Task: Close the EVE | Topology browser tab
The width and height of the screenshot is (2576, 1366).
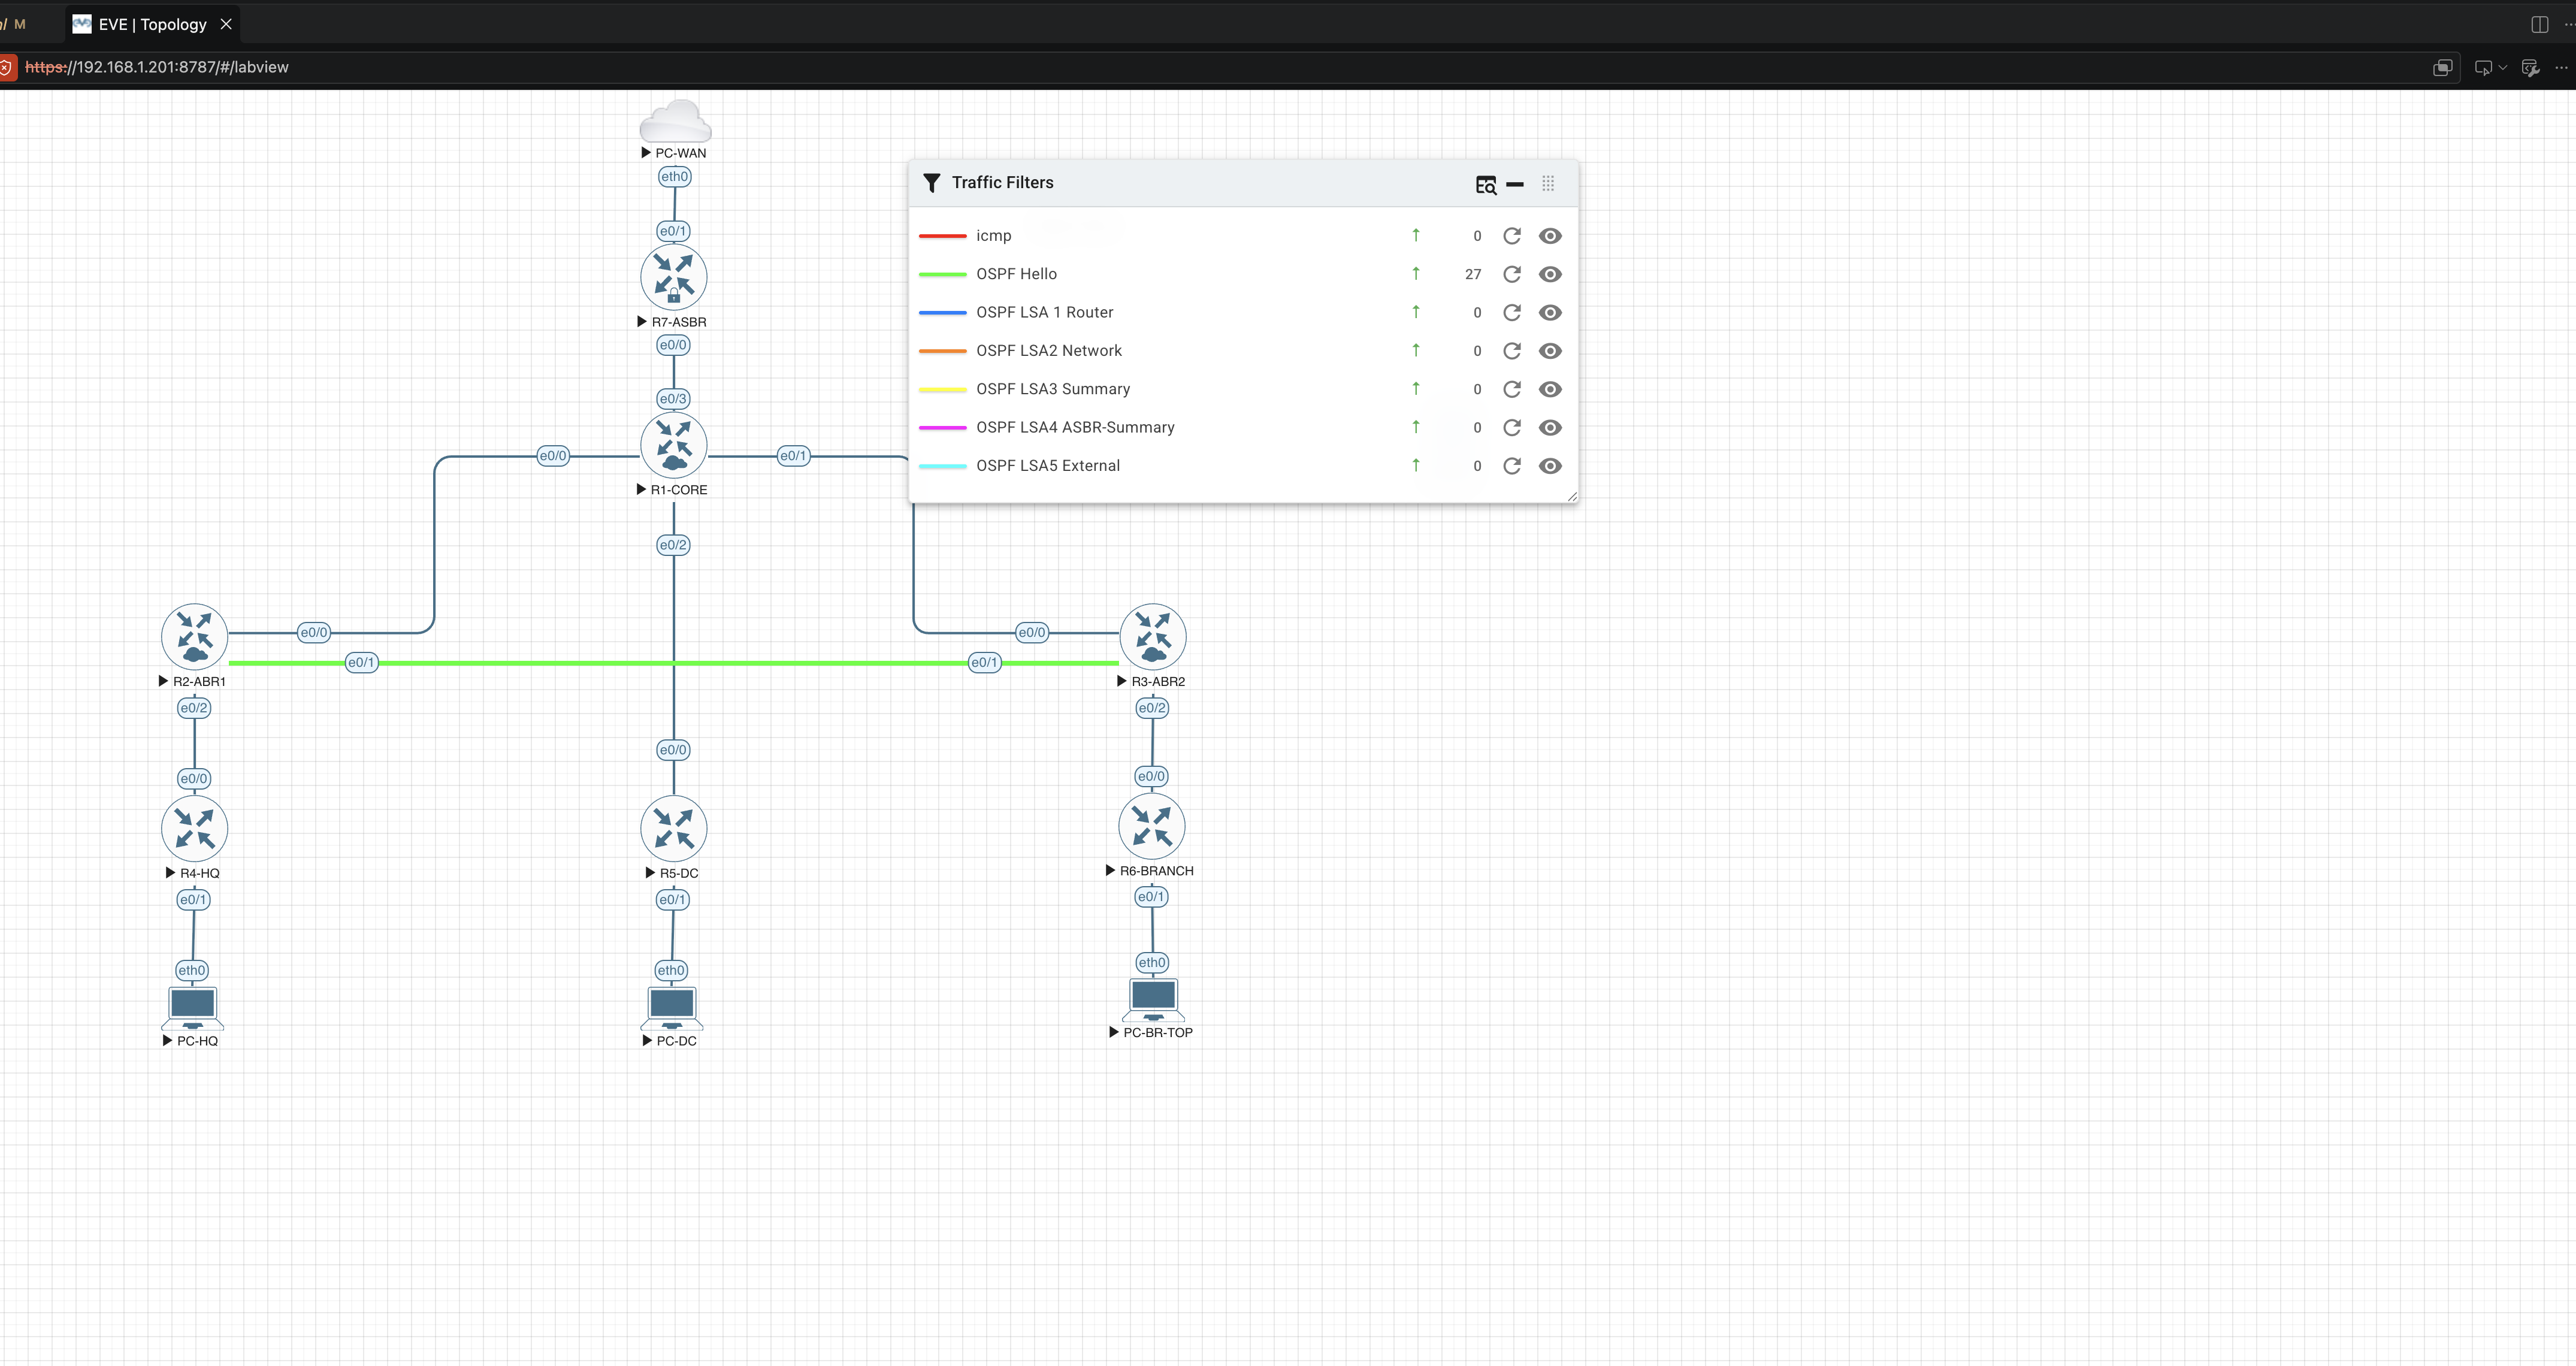Action: pyautogui.click(x=226, y=24)
